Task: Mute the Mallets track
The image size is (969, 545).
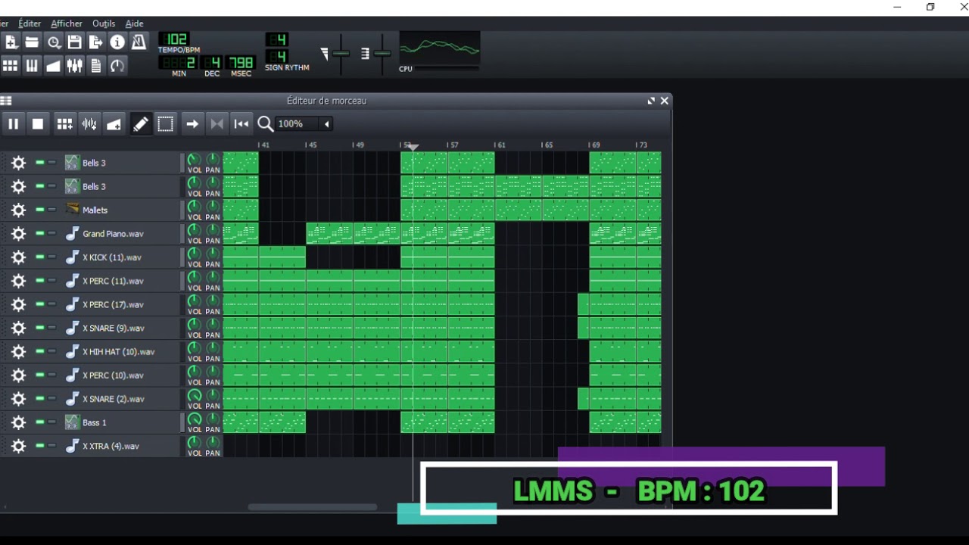Action: 40,210
